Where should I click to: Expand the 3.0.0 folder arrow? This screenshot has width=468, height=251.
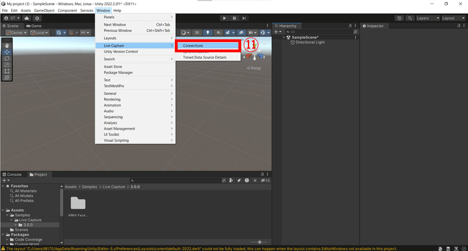16,225
